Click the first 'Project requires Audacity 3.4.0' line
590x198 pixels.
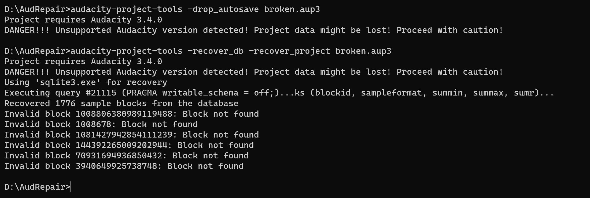click(x=83, y=20)
